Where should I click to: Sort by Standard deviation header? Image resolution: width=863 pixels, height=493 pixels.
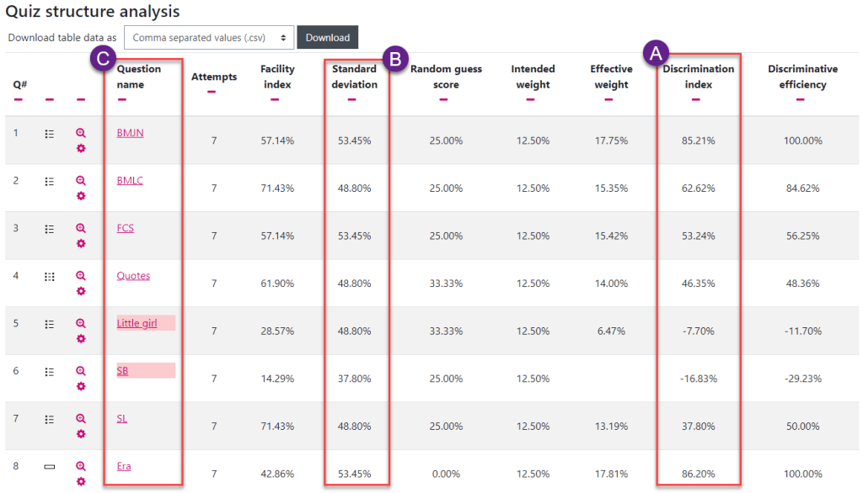[355, 77]
